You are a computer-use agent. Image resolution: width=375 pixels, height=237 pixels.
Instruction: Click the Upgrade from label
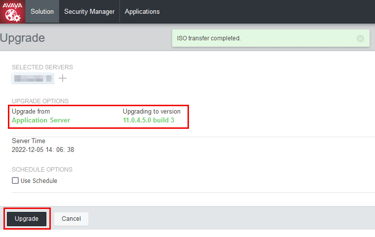tap(31, 111)
